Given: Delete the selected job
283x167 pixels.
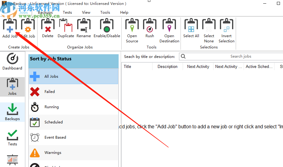Looking at the screenshot, I should pos(48,28).
